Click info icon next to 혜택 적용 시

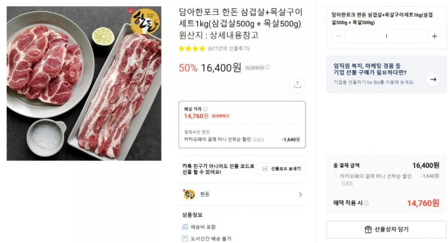pyautogui.click(x=366, y=203)
